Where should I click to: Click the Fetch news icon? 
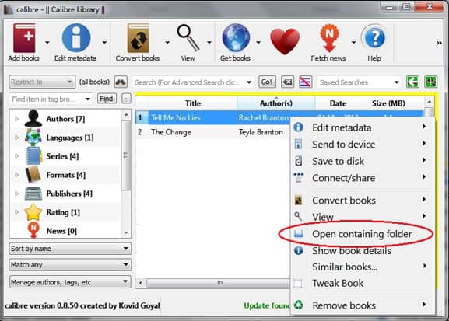pyautogui.click(x=329, y=38)
